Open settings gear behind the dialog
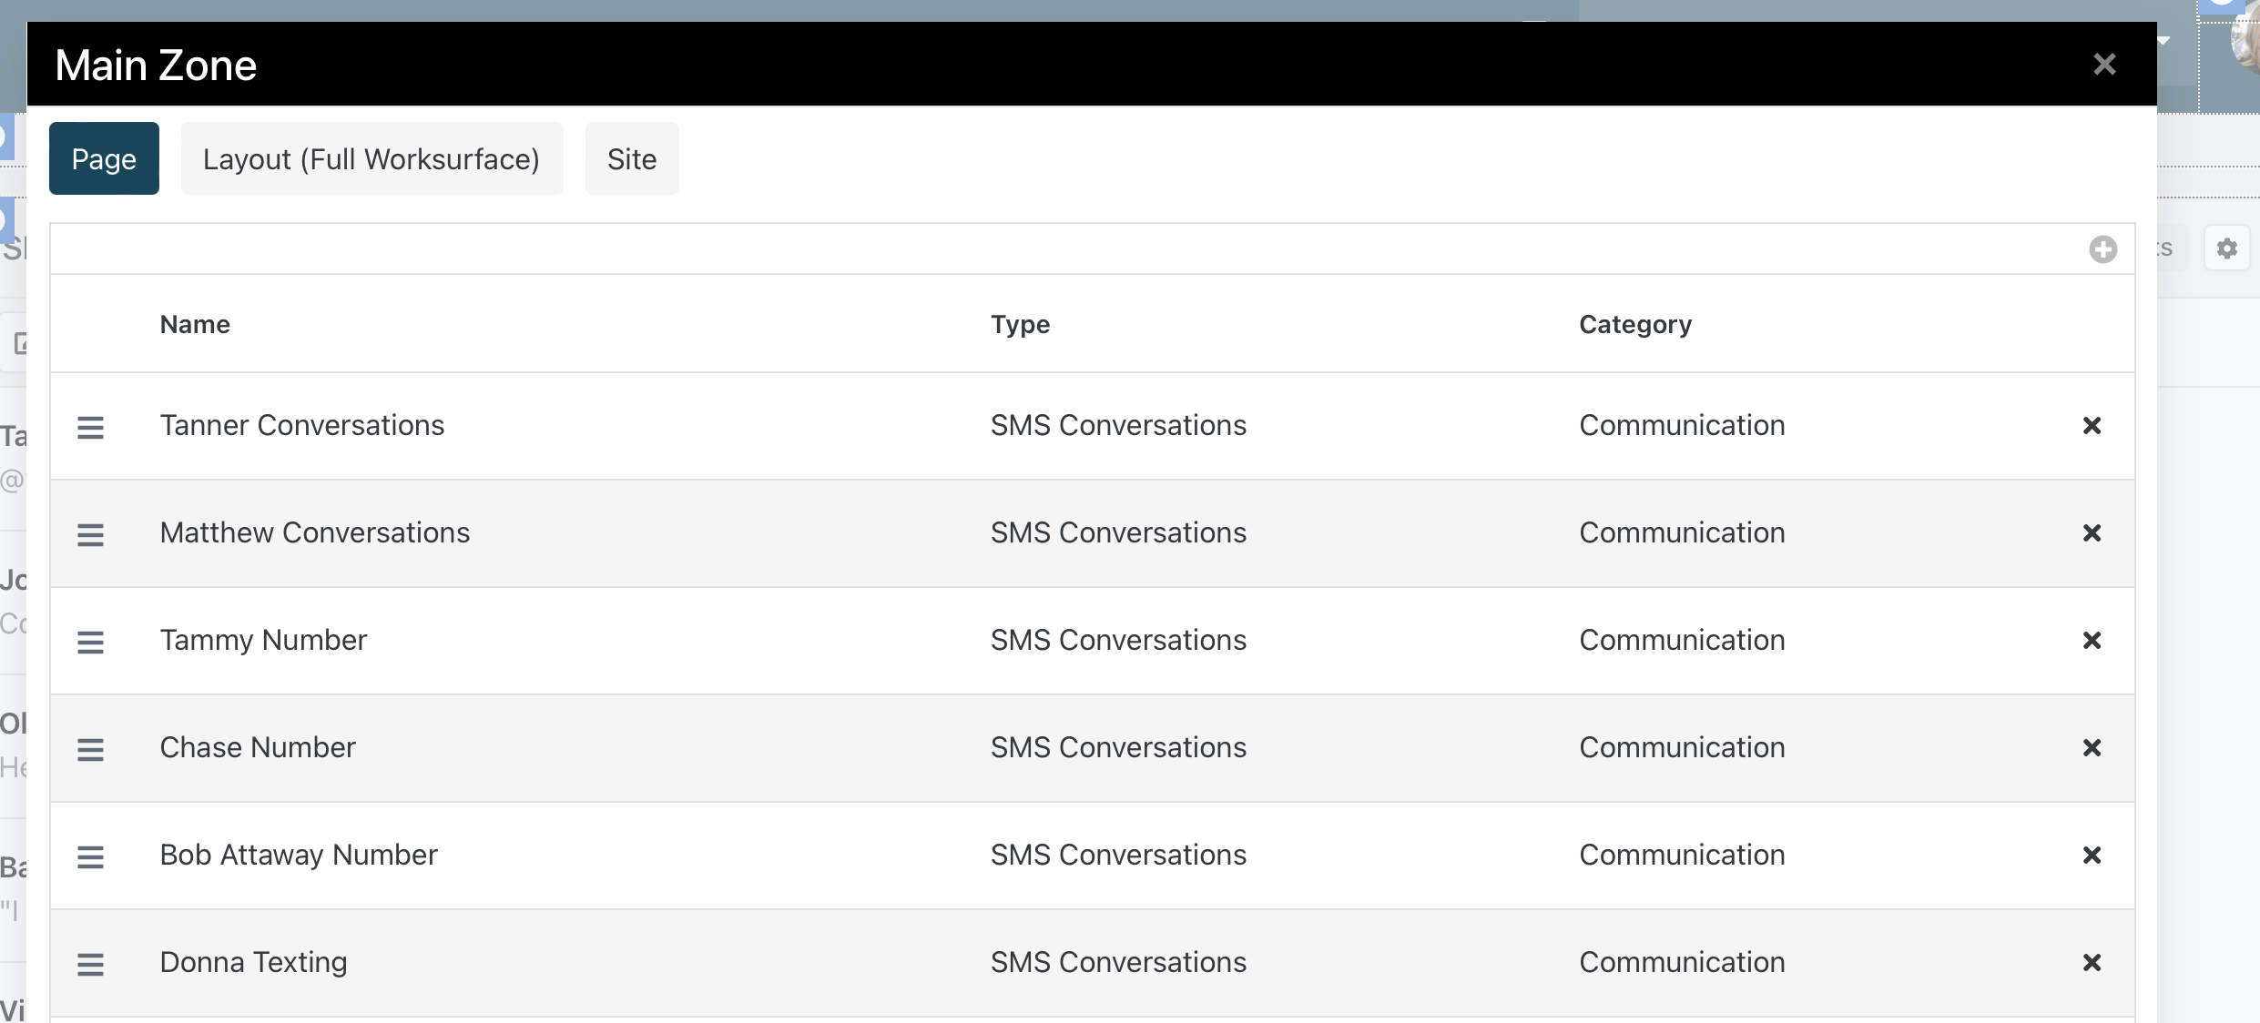Screen dimensions: 2260x1023 pyautogui.click(x=2226, y=248)
